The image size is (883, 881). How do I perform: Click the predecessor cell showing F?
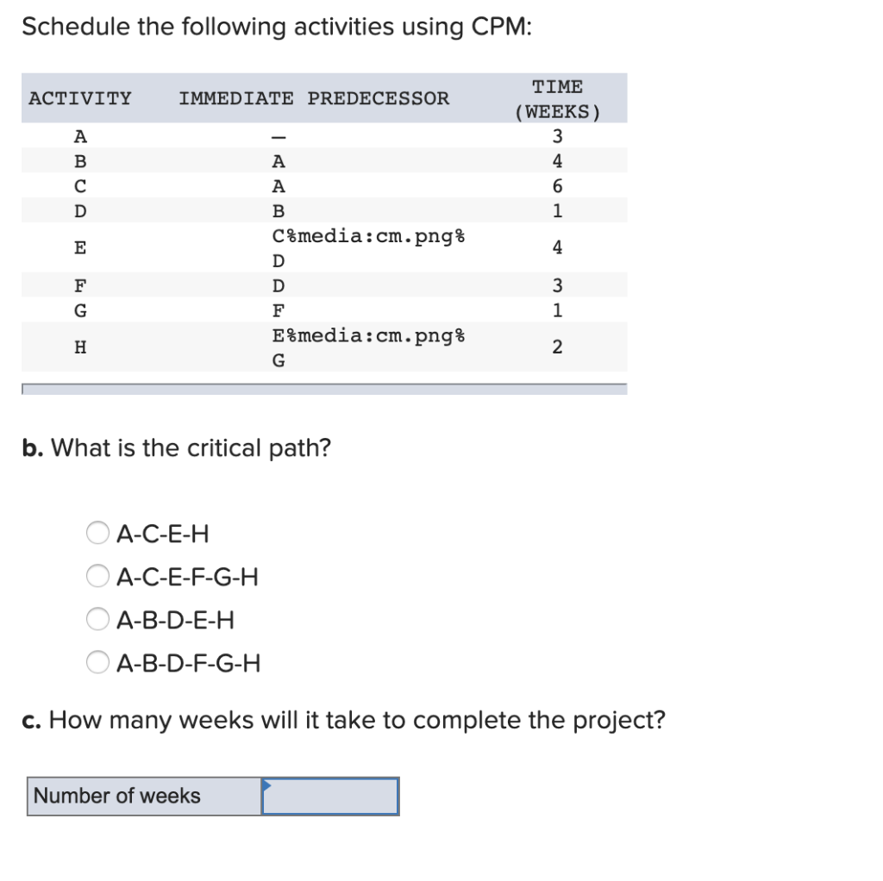[x=278, y=310]
